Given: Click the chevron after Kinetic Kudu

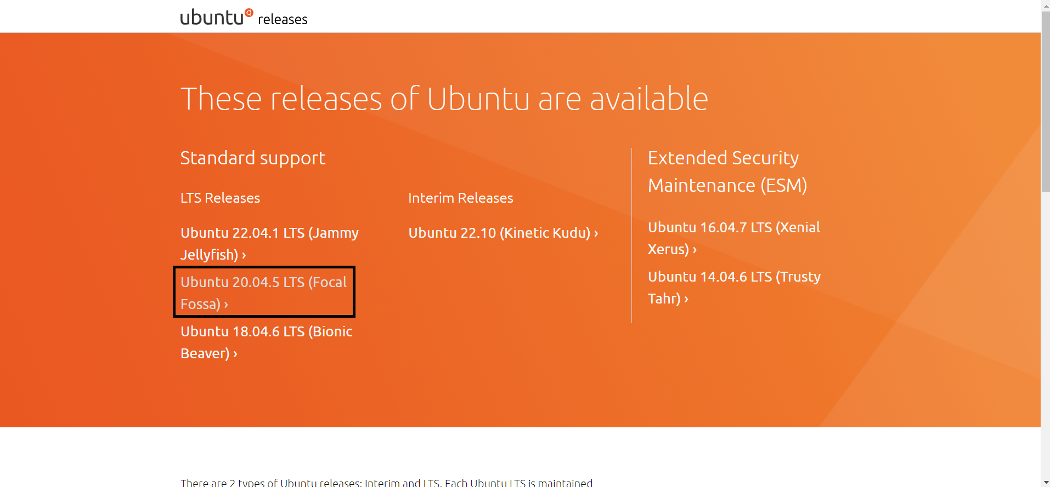Looking at the screenshot, I should (x=596, y=233).
